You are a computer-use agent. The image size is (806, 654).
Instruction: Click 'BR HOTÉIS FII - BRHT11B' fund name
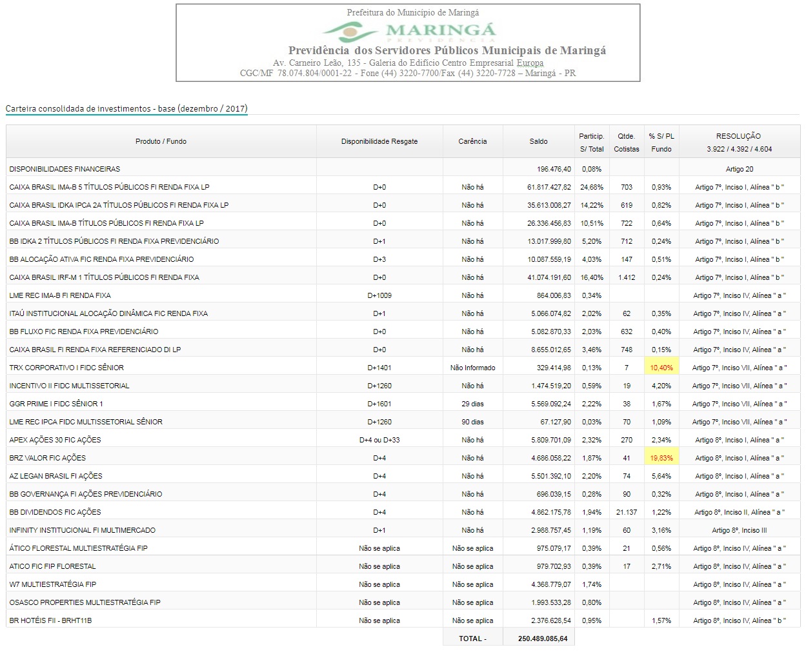point(50,620)
